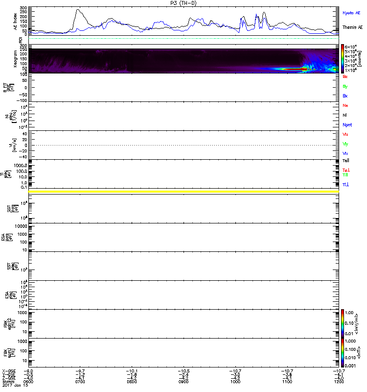The height and width of the screenshot is (392, 367).
Task: Click the AE Index axis title
Action: pyautogui.click(x=16, y=22)
